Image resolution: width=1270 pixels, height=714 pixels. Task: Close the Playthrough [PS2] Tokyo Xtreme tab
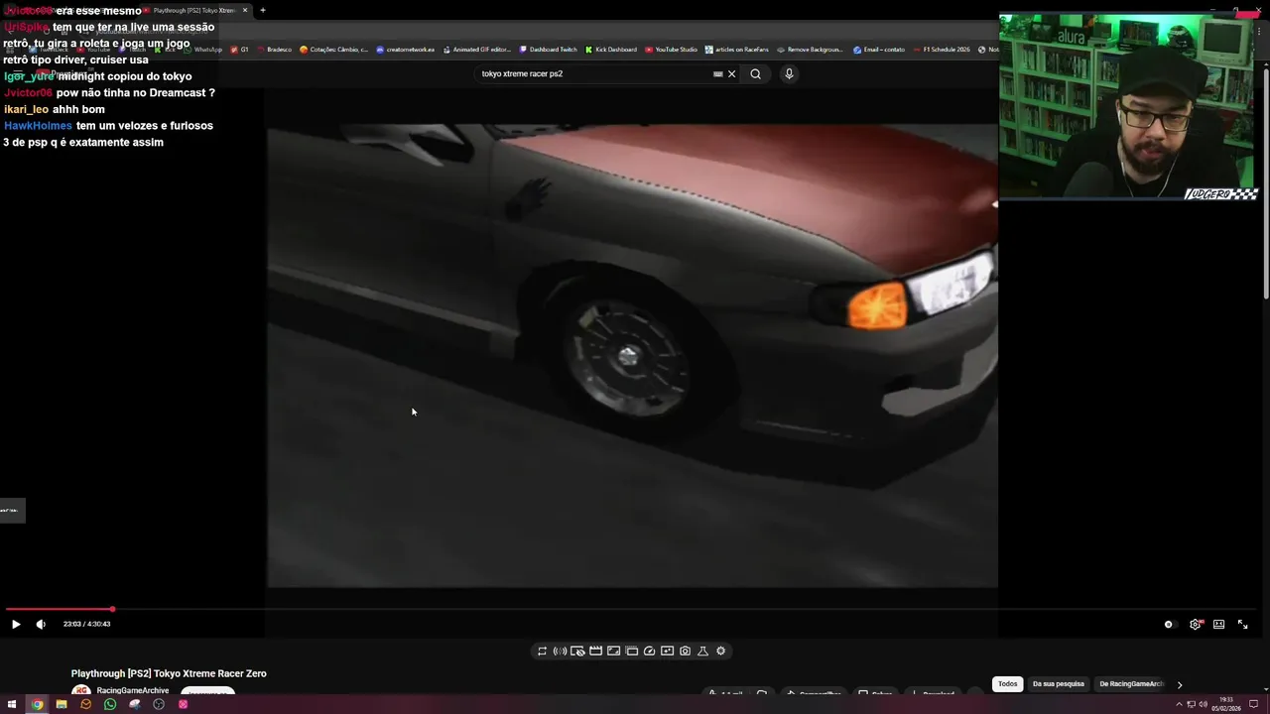coord(245,10)
